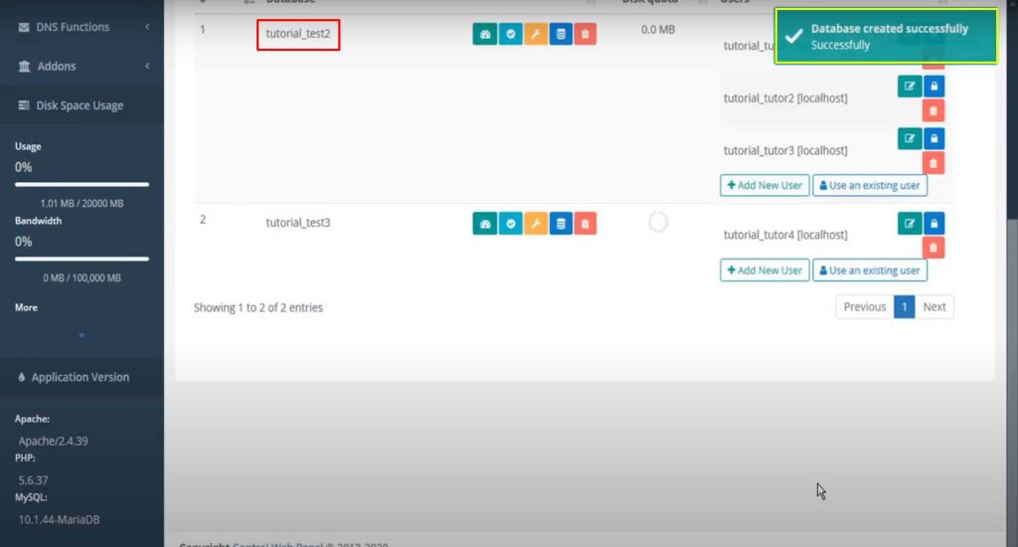Delete the tutorial_test3 database via trash icon
The image size is (1018, 547).
click(x=585, y=224)
